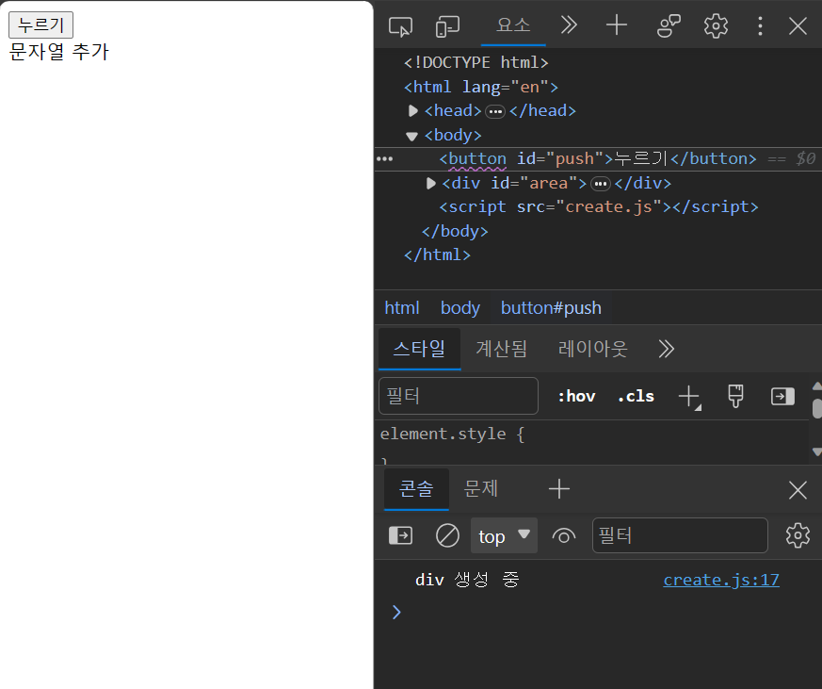
Task: Open the row actions dots beside button node
Action: point(384,158)
